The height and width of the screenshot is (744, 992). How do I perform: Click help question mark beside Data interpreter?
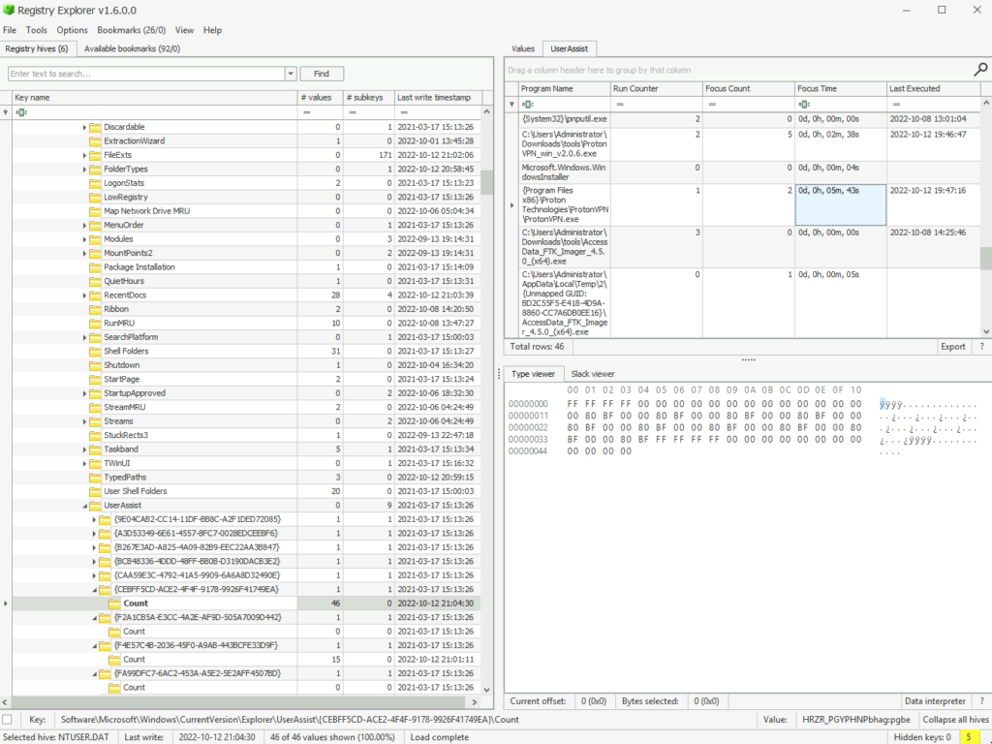(981, 701)
